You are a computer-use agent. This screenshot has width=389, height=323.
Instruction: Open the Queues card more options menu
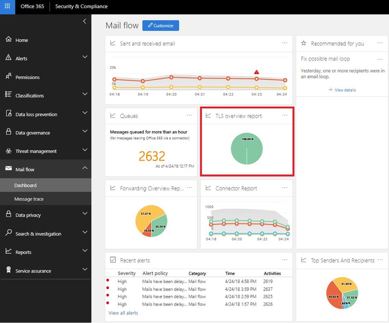189,115
